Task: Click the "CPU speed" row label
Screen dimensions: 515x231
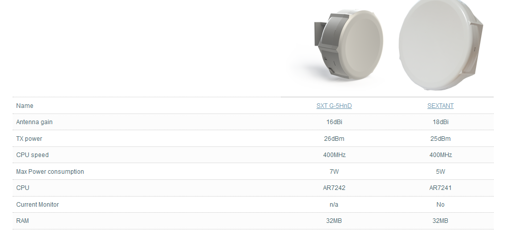Action: 32,155
